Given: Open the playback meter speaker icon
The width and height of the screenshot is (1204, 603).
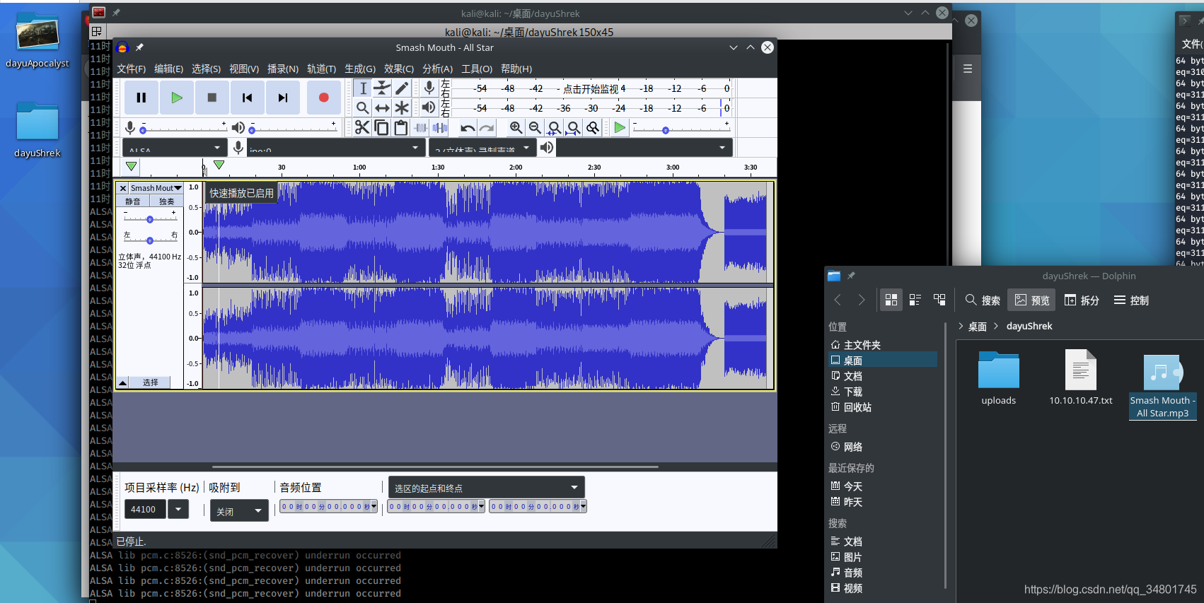Looking at the screenshot, I should (429, 107).
